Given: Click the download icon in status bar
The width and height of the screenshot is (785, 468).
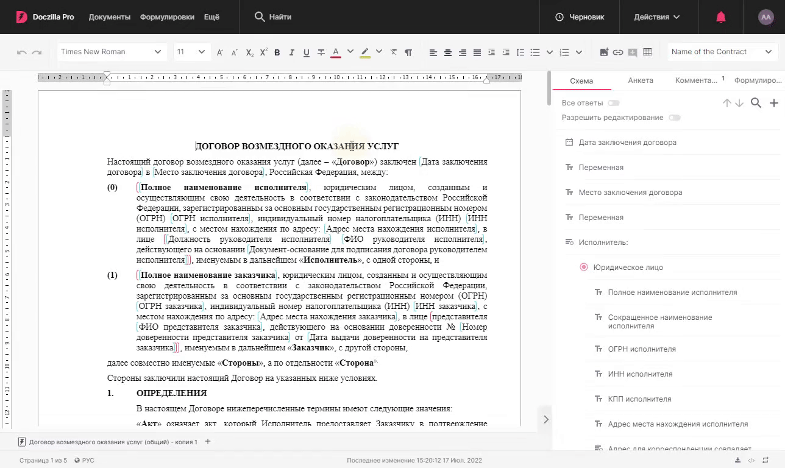Looking at the screenshot, I should pyautogui.click(x=737, y=460).
